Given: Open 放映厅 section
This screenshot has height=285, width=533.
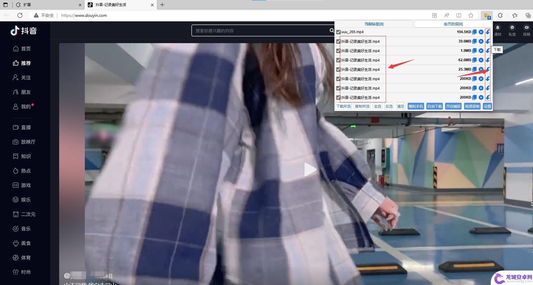Looking at the screenshot, I should [24, 142].
